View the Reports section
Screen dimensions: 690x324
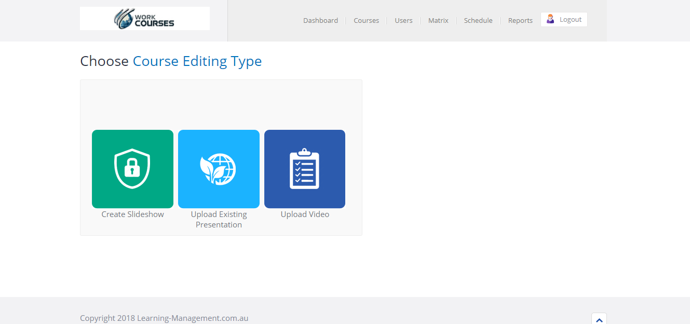coord(520,20)
